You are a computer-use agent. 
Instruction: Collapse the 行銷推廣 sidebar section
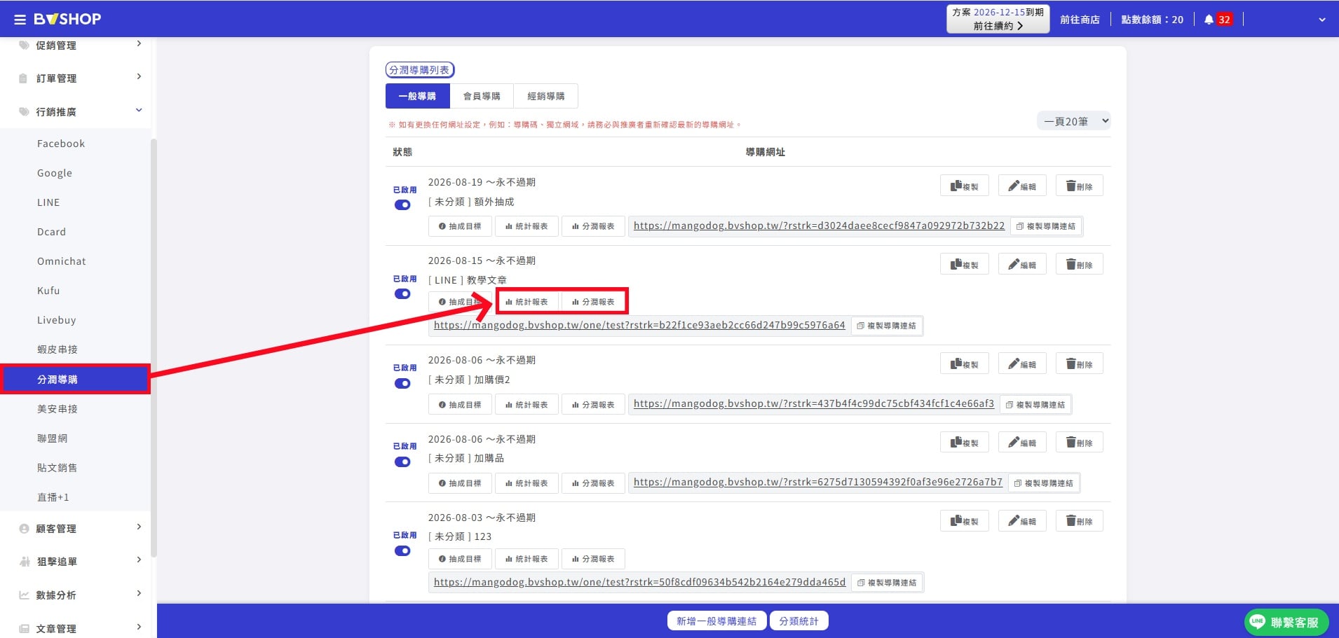[x=76, y=112]
